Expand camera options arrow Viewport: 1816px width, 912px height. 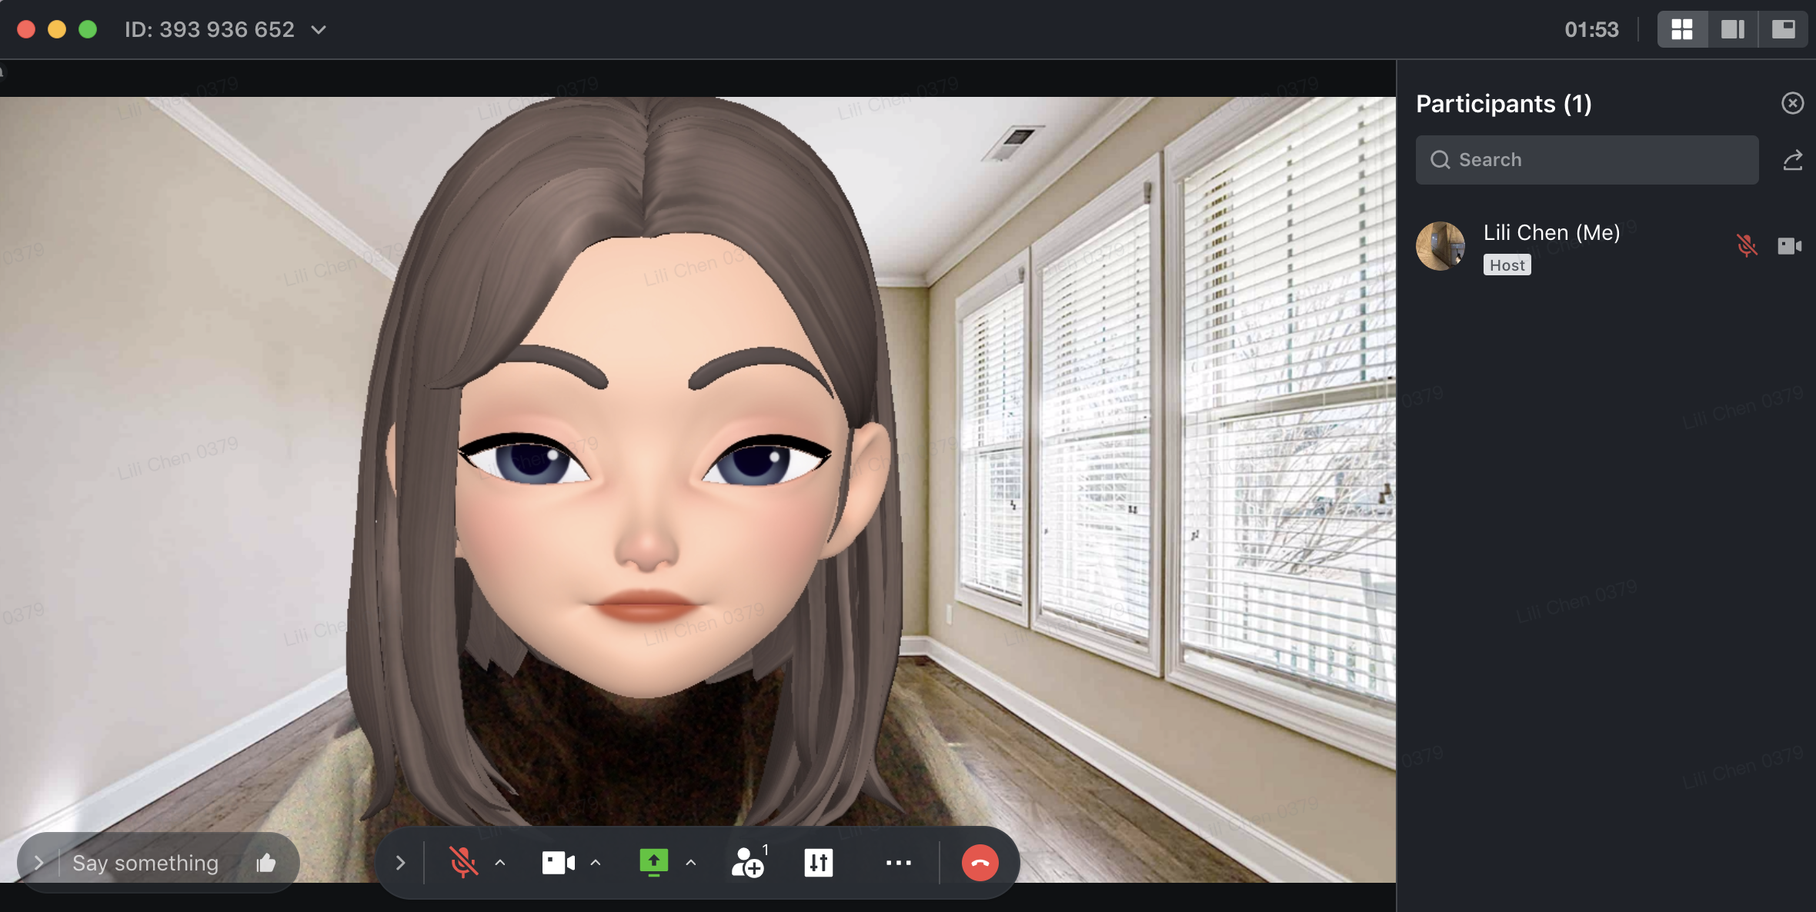click(x=596, y=862)
